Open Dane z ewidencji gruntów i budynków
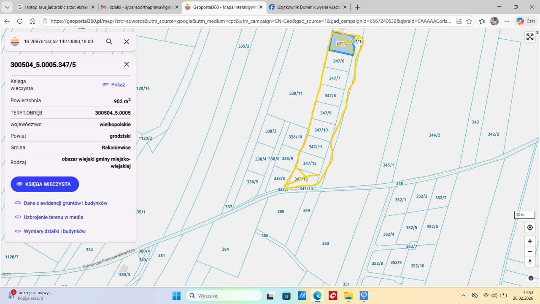540x304 pixels. click(x=65, y=203)
